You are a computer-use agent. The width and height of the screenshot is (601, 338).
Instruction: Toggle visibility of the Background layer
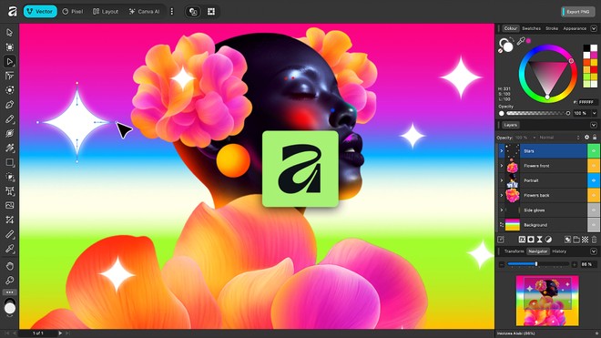[594, 225]
